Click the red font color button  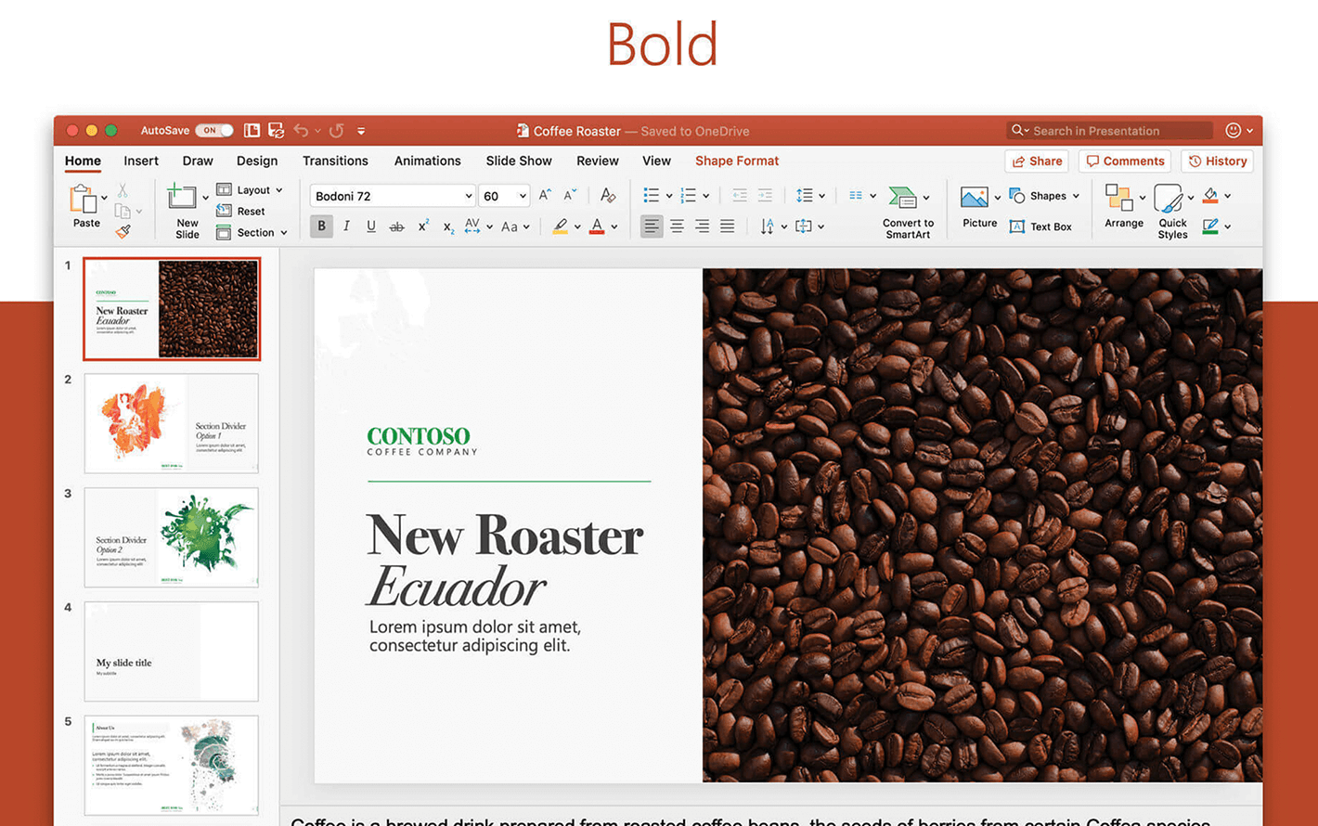coord(597,226)
